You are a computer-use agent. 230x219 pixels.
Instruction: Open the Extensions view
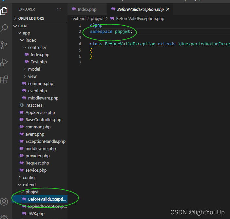[4, 79]
